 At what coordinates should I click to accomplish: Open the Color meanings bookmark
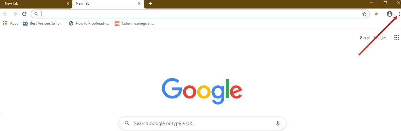134,24
